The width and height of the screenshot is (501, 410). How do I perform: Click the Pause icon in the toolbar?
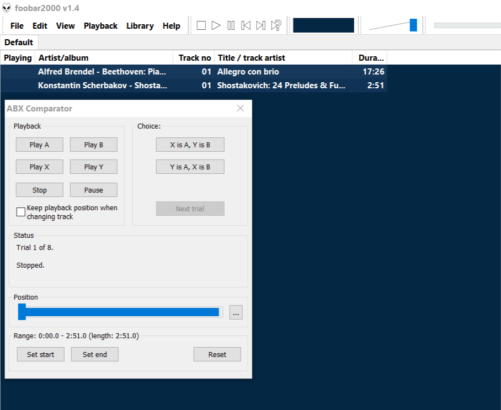[x=231, y=25]
